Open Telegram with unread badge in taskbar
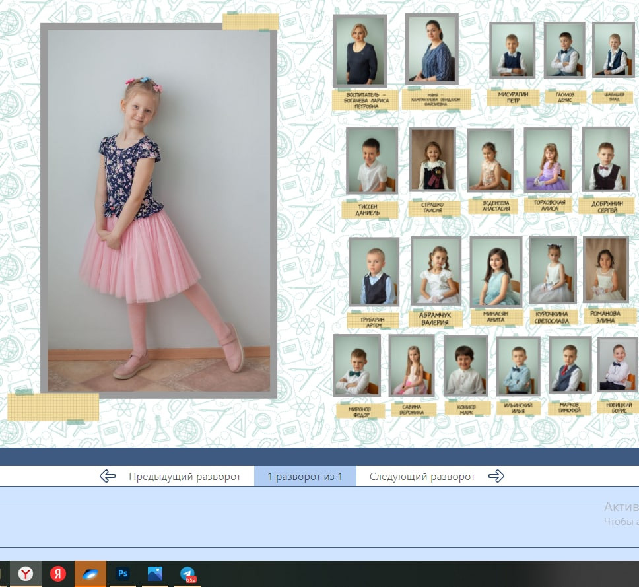 188,574
